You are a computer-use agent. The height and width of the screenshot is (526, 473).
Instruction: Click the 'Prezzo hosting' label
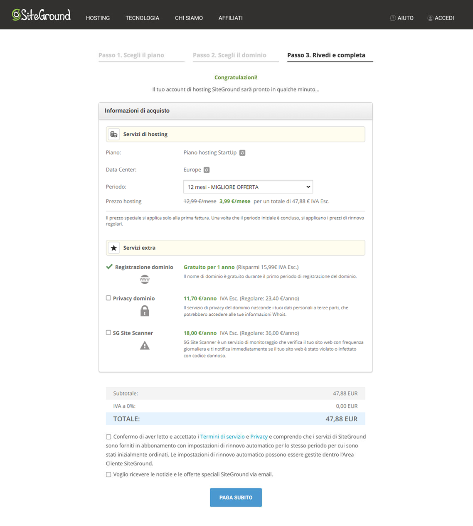123,201
